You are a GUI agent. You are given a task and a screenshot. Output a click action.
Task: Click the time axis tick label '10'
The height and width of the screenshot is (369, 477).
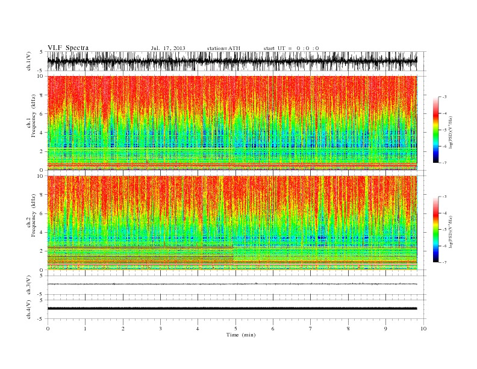click(x=423, y=329)
